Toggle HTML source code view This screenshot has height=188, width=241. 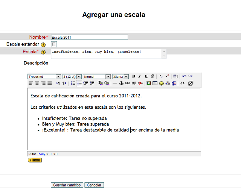[182, 83]
